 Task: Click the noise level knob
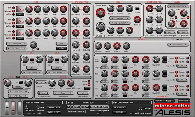76,69
